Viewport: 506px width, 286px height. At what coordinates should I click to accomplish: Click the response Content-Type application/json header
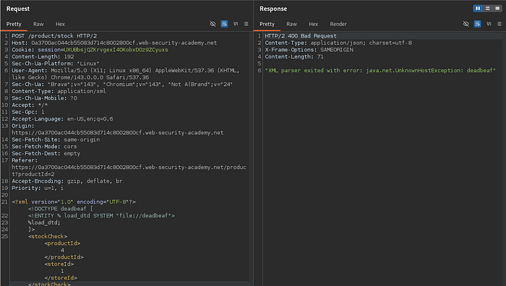coord(338,43)
